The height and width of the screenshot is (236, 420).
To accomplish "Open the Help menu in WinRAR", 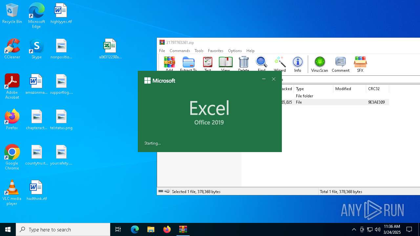I will point(250,51).
